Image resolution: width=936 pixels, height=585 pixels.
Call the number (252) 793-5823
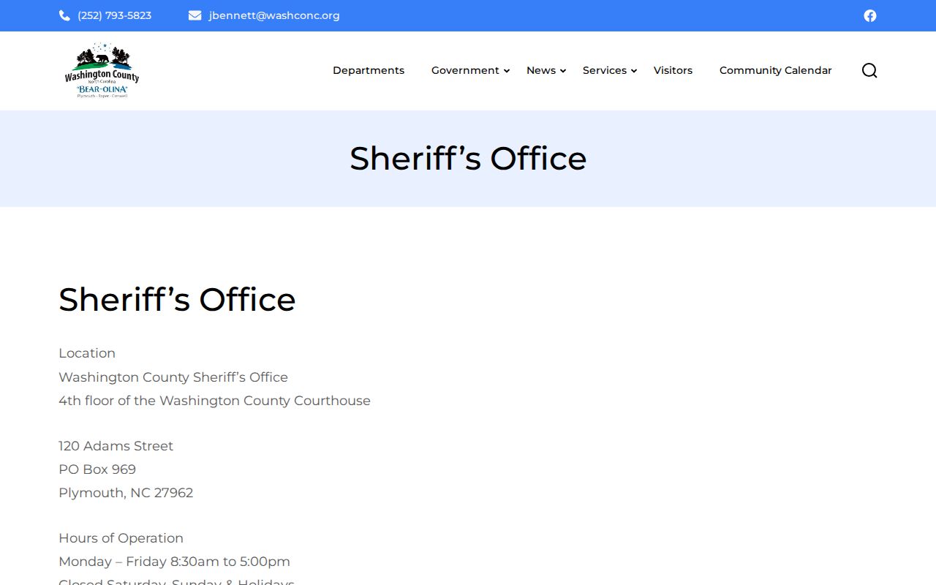[x=115, y=15]
